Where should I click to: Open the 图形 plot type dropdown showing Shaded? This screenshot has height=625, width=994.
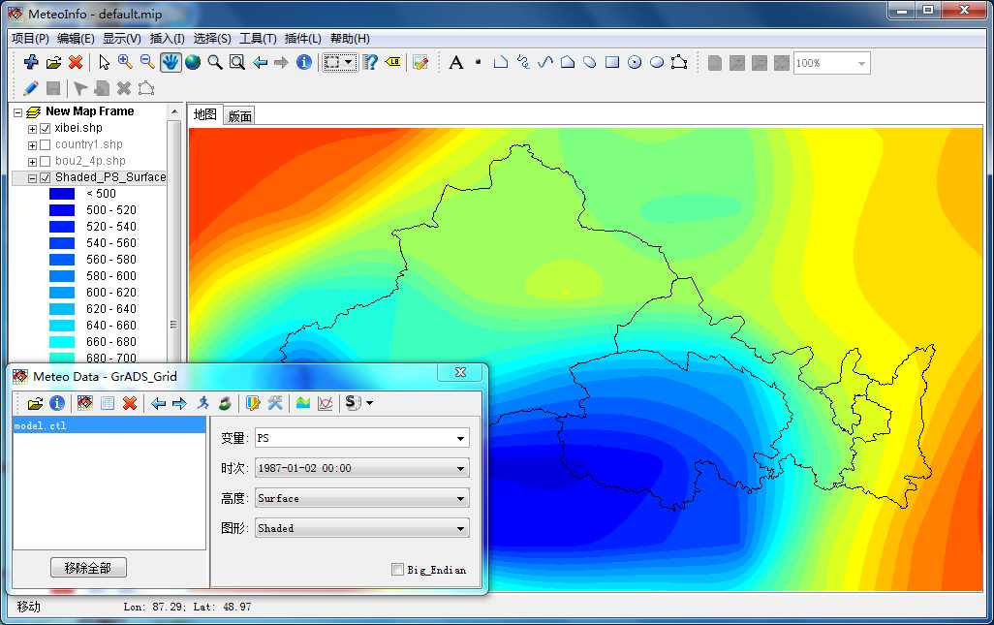[362, 528]
